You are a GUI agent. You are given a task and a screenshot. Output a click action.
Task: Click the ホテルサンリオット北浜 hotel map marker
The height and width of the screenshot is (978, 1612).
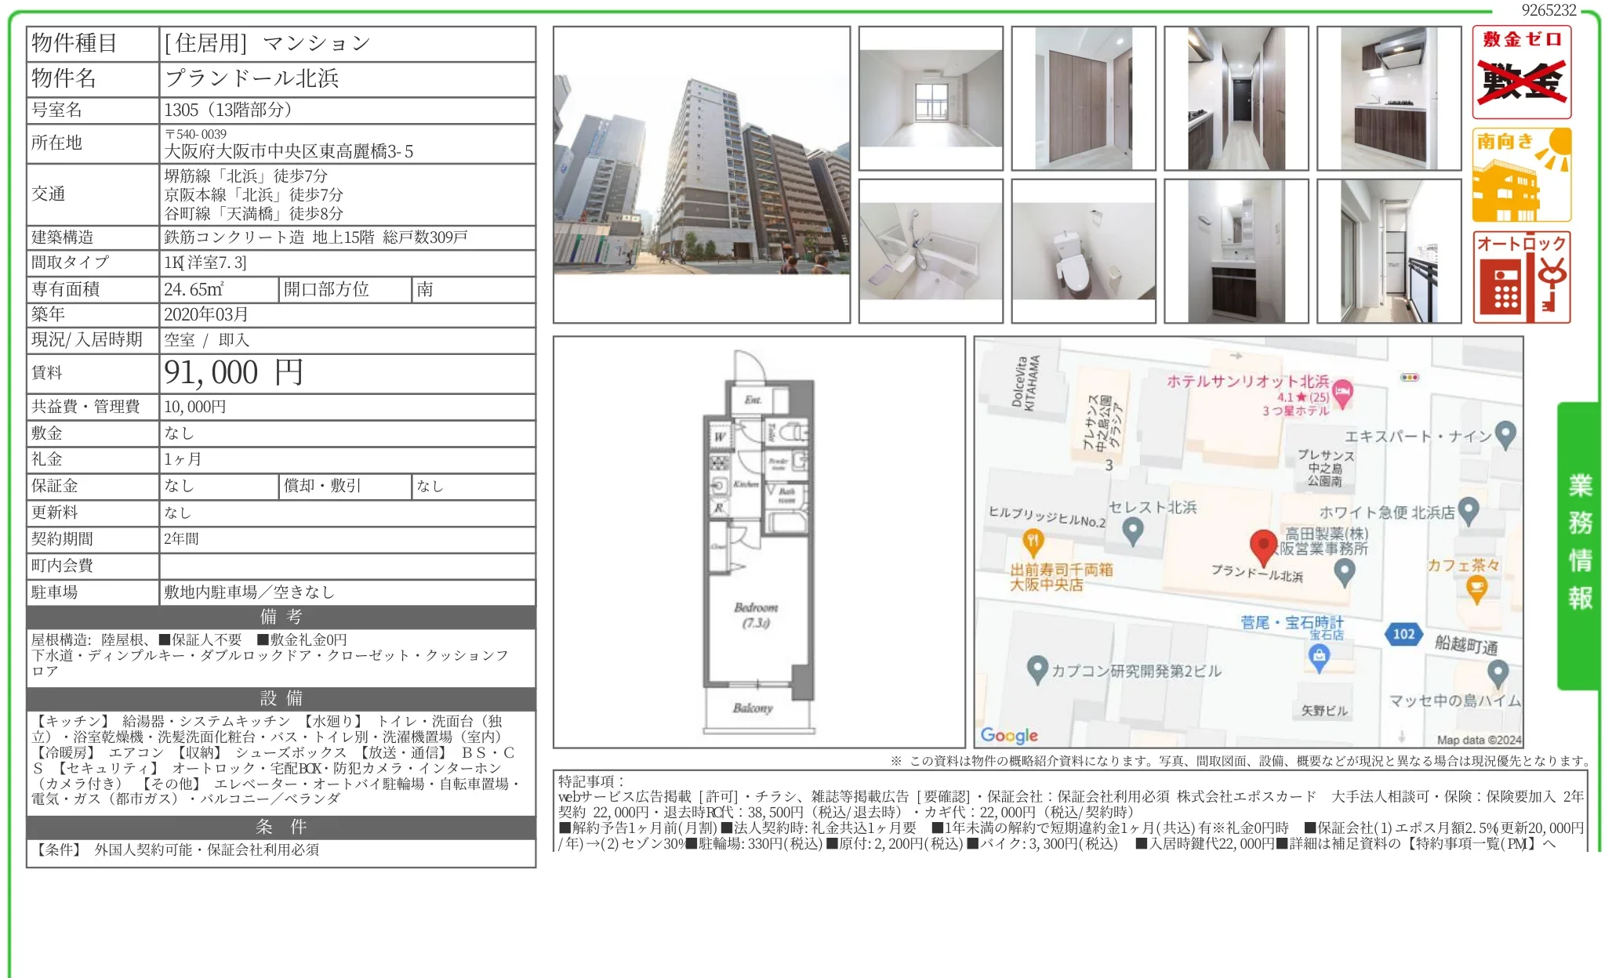(x=1343, y=393)
